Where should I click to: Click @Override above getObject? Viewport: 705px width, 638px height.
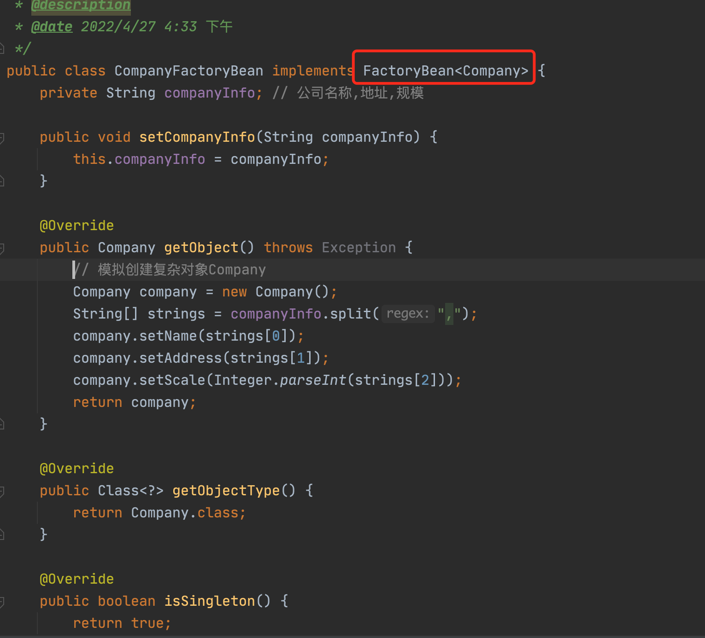pos(77,226)
